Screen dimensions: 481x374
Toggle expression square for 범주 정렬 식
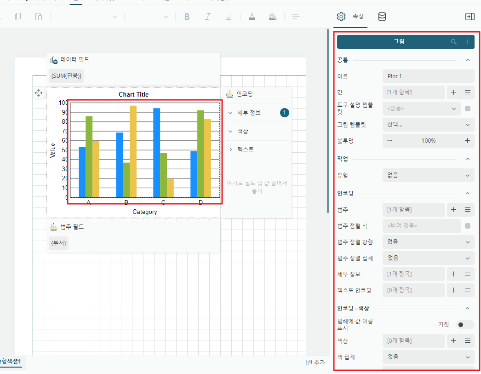tap(468, 226)
